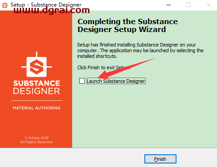
Task: Click the 'Adobe 2019 All Rights Reserved' text
Action: pyautogui.click(x=37, y=140)
